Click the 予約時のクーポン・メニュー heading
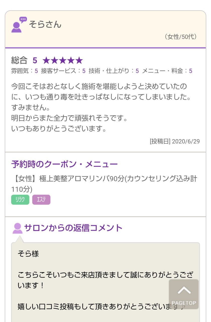Viewport: 211px width, 322px height. click(x=64, y=164)
